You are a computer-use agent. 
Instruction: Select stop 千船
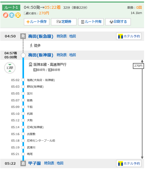[x=30, y=107]
